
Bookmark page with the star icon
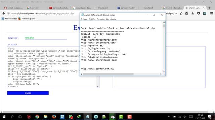[x=181, y=13]
